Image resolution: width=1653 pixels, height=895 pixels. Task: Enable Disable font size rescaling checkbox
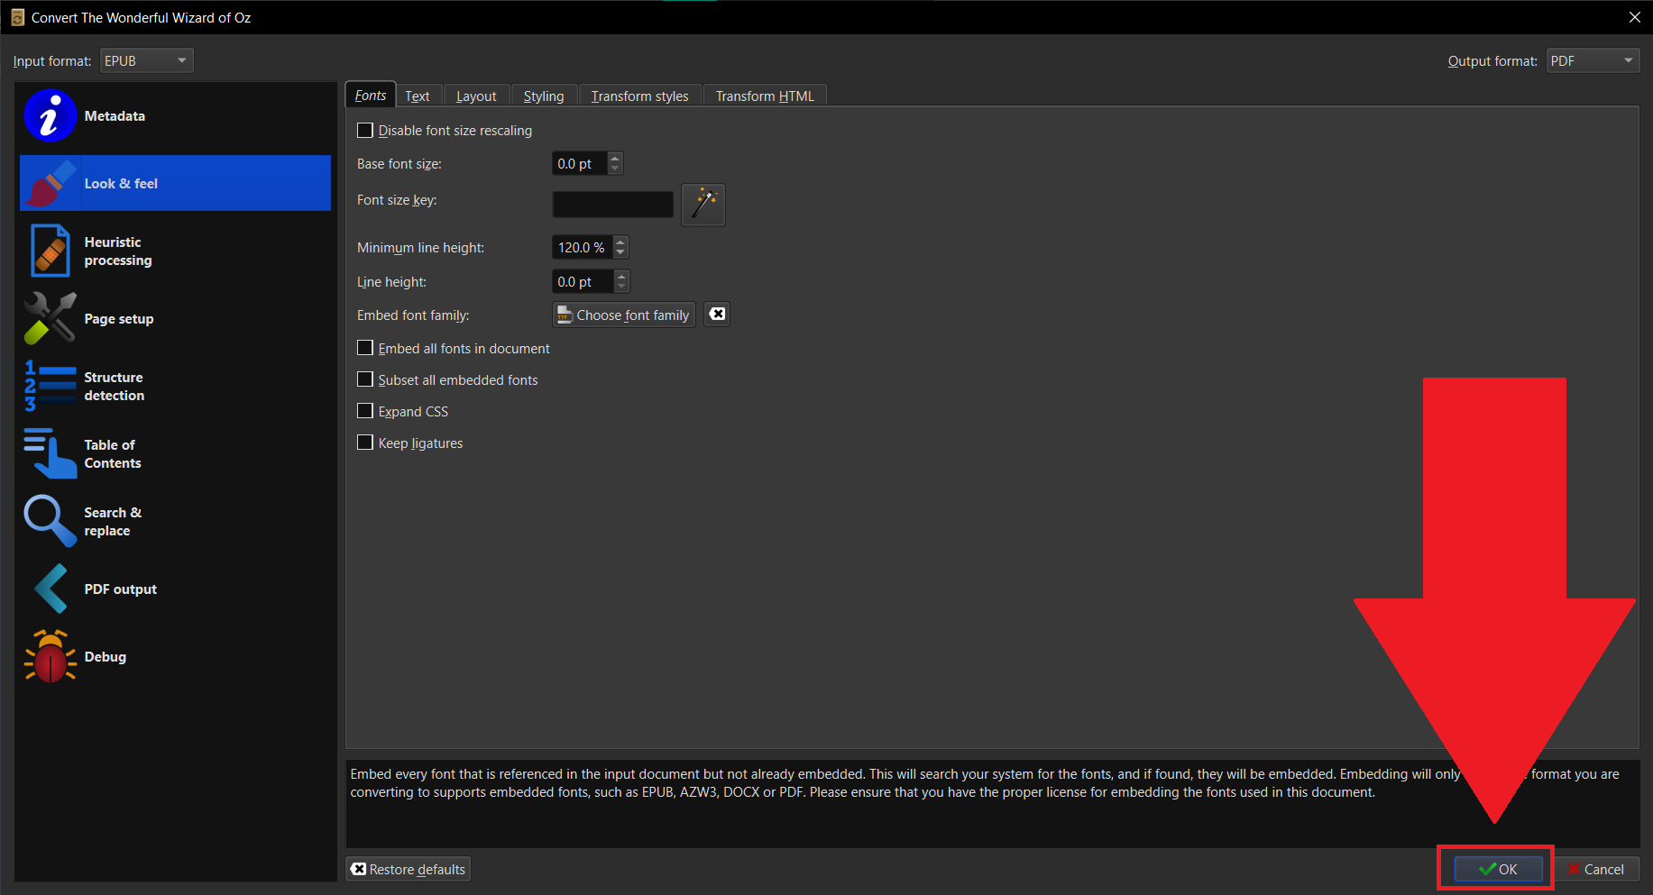365,131
